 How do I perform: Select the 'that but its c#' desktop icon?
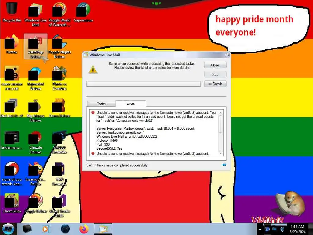(12, 108)
